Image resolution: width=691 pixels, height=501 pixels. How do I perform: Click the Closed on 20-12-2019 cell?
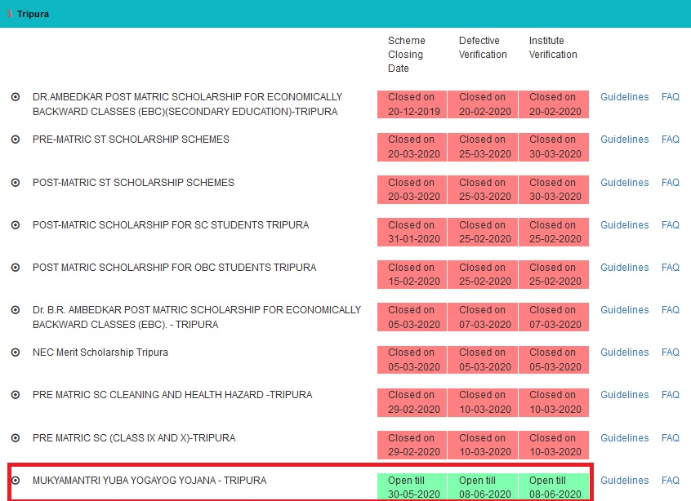412,104
